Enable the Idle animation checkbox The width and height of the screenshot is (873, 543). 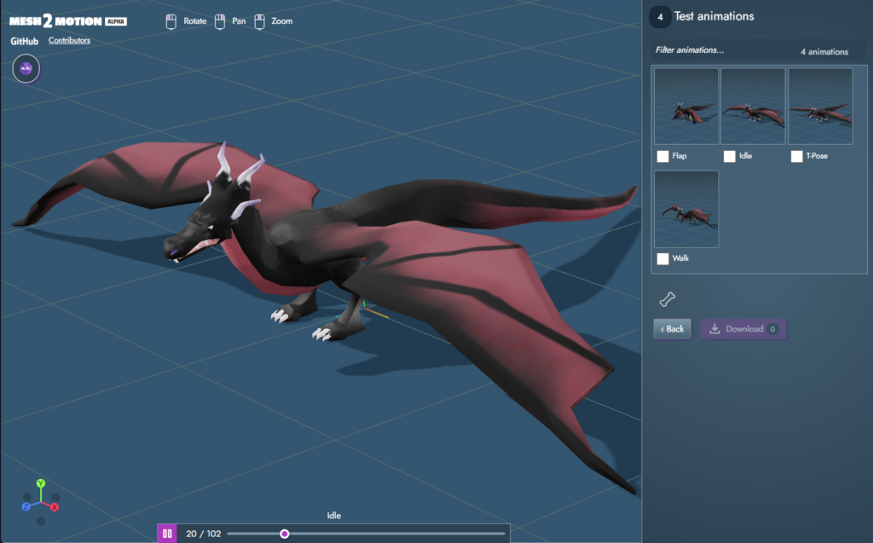pos(729,156)
